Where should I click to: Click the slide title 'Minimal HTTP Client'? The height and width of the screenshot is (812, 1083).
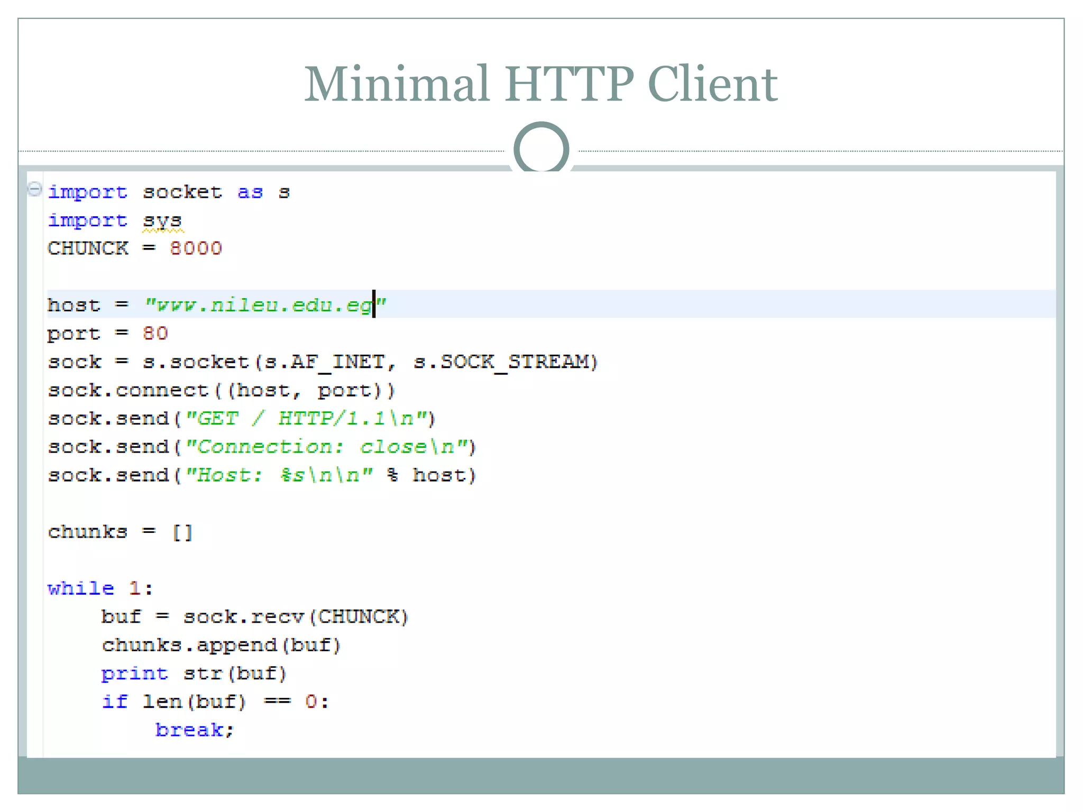pyautogui.click(x=541, y=84)
